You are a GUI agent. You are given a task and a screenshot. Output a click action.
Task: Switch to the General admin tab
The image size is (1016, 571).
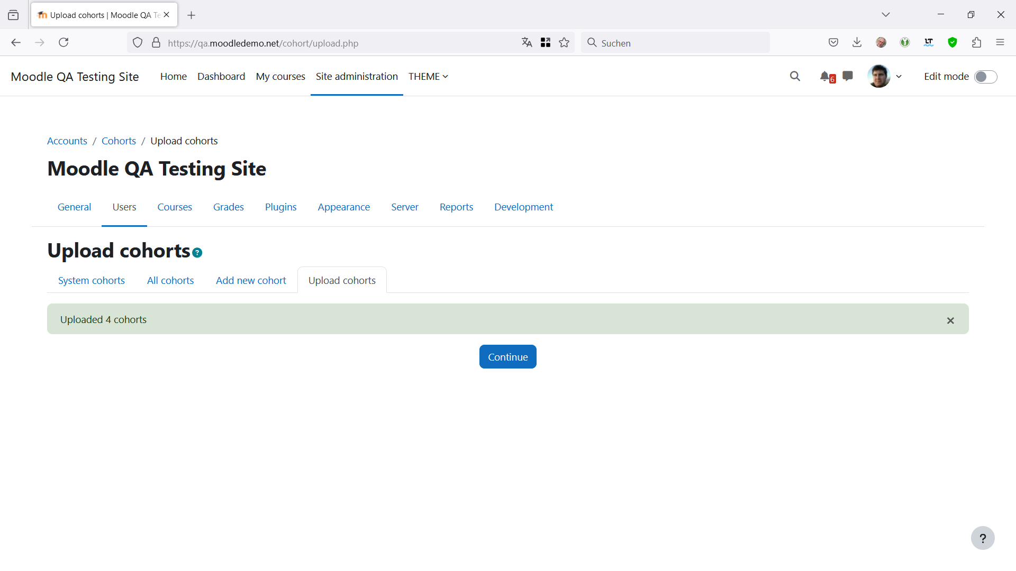74,207
